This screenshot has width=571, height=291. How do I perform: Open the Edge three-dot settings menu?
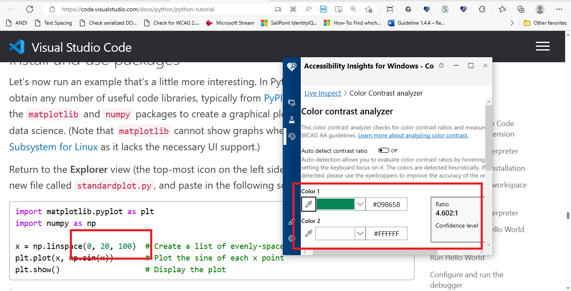(x=559, y=9)
